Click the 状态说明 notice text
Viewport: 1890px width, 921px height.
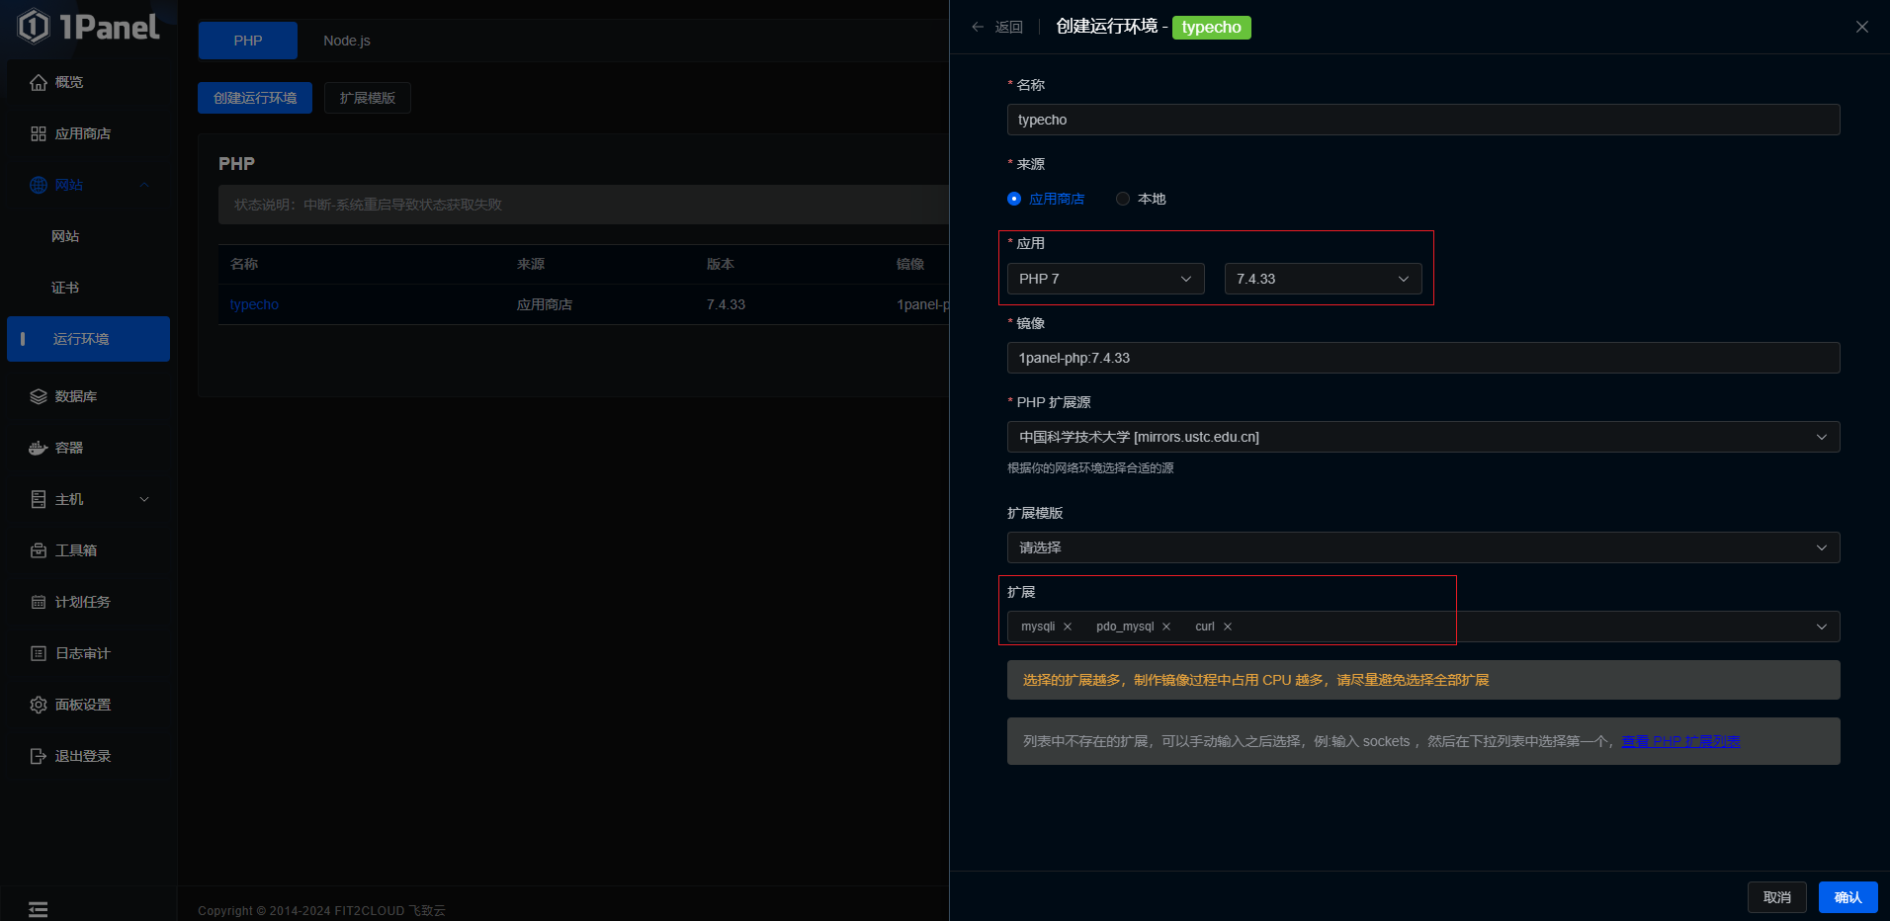coord(368,205)
